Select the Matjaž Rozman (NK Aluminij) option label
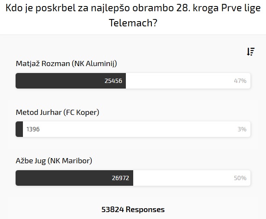Screen dimensions: 266x219 [x=66, y=63]
